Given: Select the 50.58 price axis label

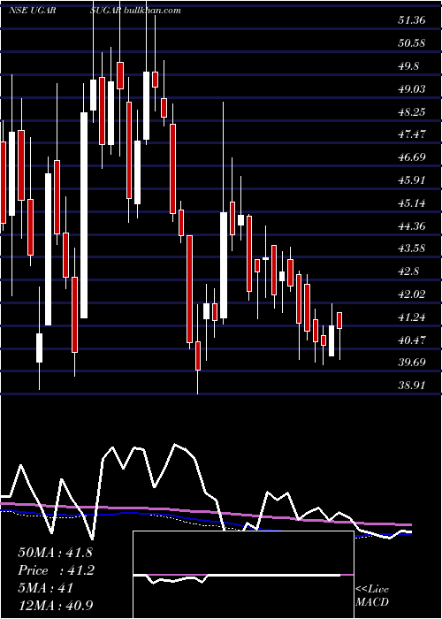Looking at the screenshot, I should (x=412, y=42).
